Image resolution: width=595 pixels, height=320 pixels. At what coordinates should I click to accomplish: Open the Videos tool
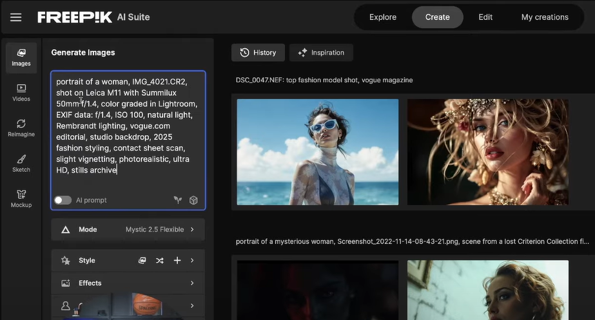[21, 93]
